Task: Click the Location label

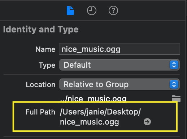Action: (41, 85)
